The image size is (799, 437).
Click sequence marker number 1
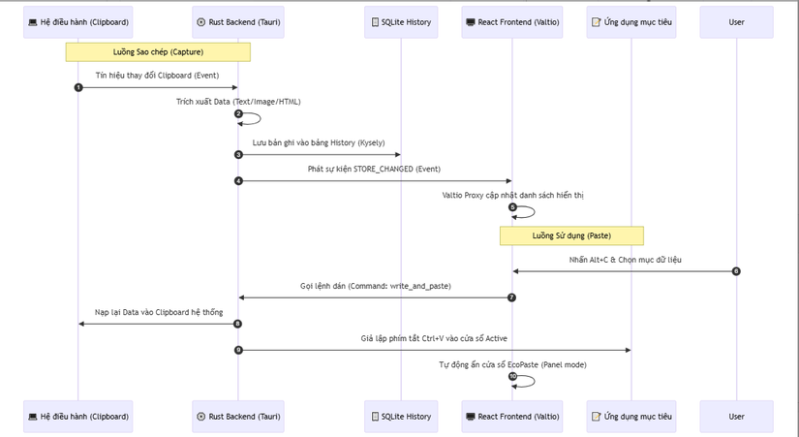click(78, 88)
